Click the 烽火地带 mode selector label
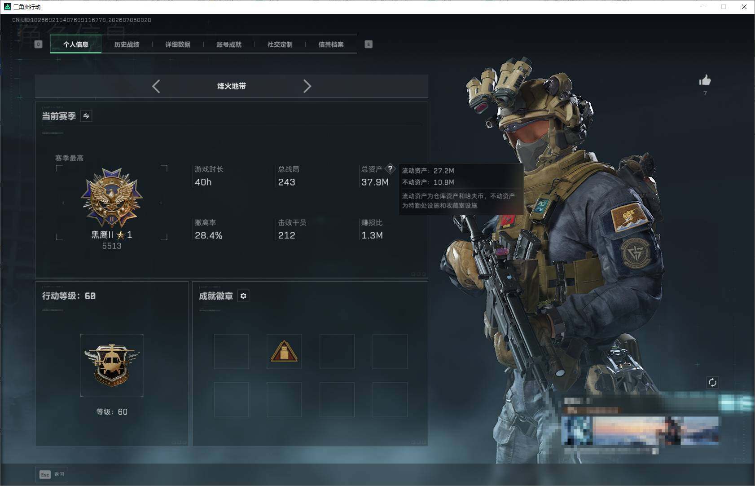The image size is (755, 486). coord(232,86)
